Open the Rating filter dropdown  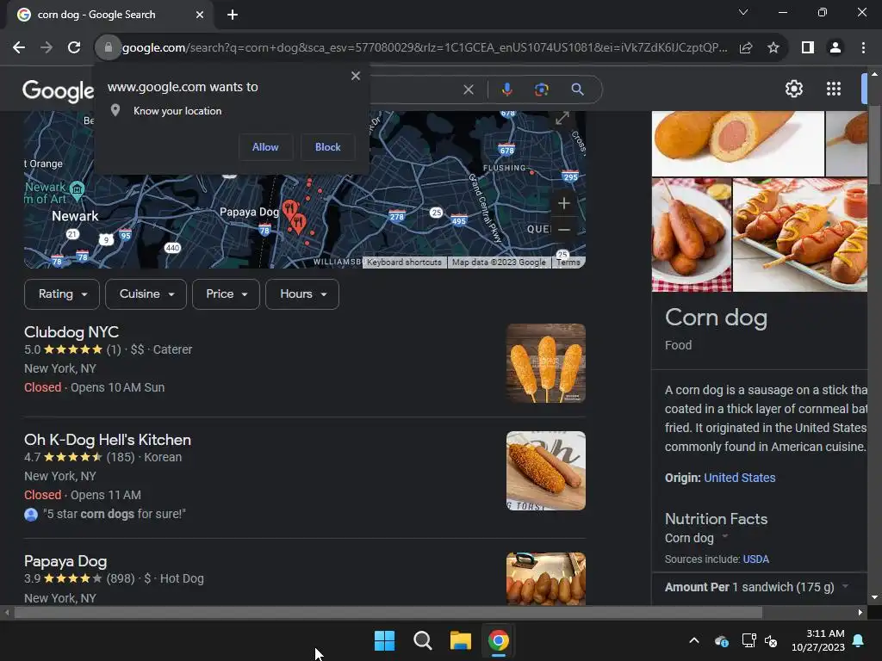(62, 294)
